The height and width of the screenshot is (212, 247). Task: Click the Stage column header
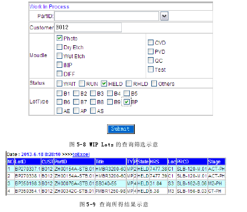pos(216,162)
